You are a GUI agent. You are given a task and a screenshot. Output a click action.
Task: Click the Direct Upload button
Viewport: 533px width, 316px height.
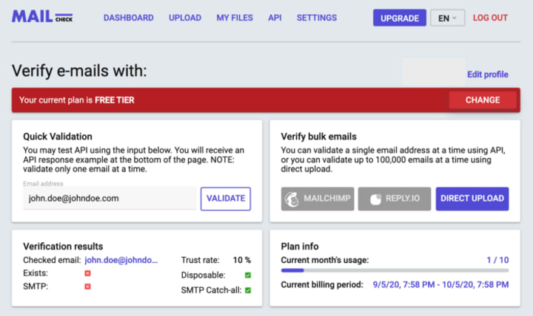click(472, 199)
